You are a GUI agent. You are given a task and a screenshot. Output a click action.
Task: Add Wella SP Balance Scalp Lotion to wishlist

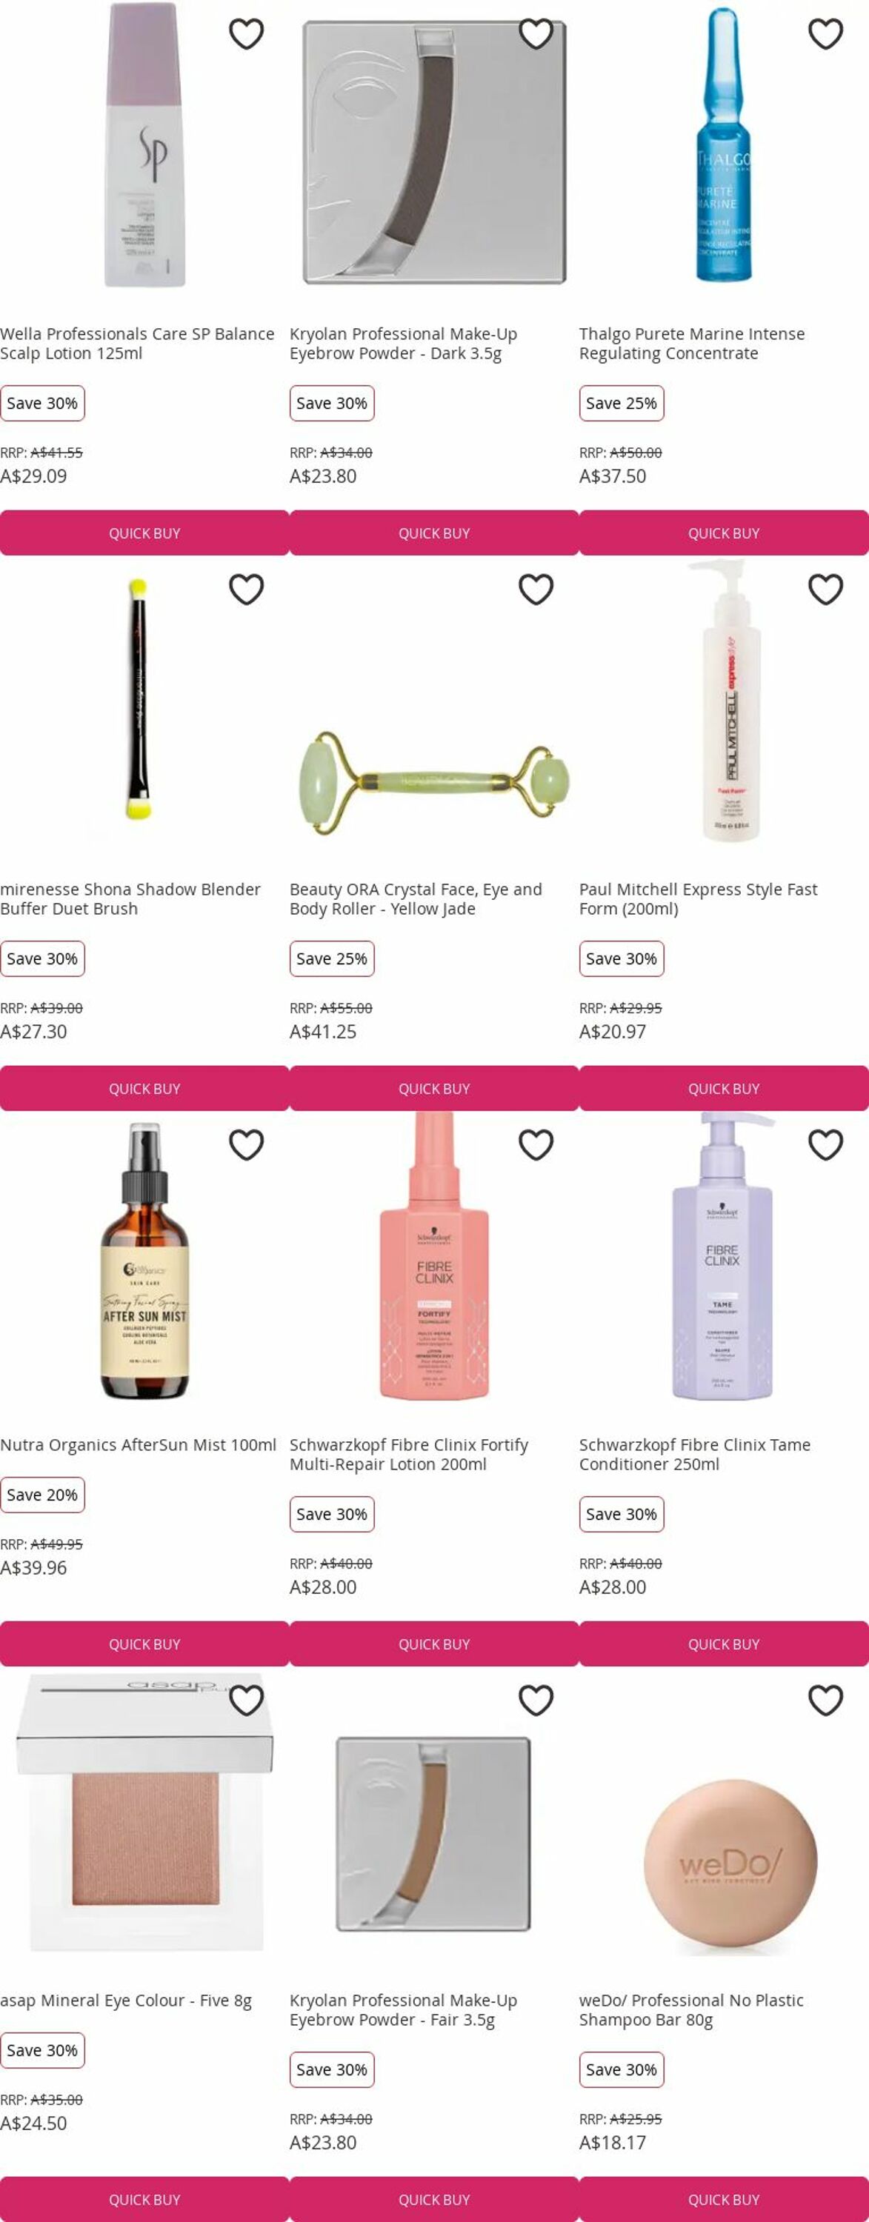[x=246, y=35]
